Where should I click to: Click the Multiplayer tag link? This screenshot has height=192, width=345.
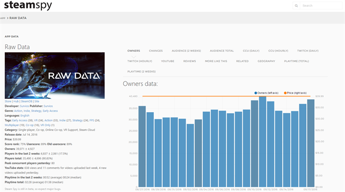[x=12, y=125]
